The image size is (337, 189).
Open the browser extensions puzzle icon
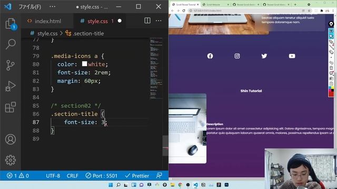[322, 10]
